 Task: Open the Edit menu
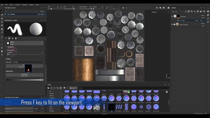(x=6, y=5)
